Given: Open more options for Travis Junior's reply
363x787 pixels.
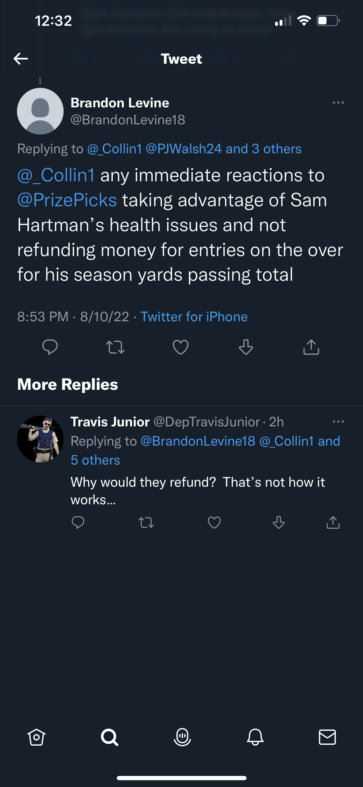Looking at the screenshot, I should coord(338,422).
